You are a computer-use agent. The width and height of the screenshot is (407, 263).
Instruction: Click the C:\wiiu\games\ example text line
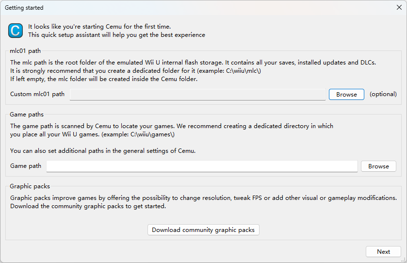92,134
